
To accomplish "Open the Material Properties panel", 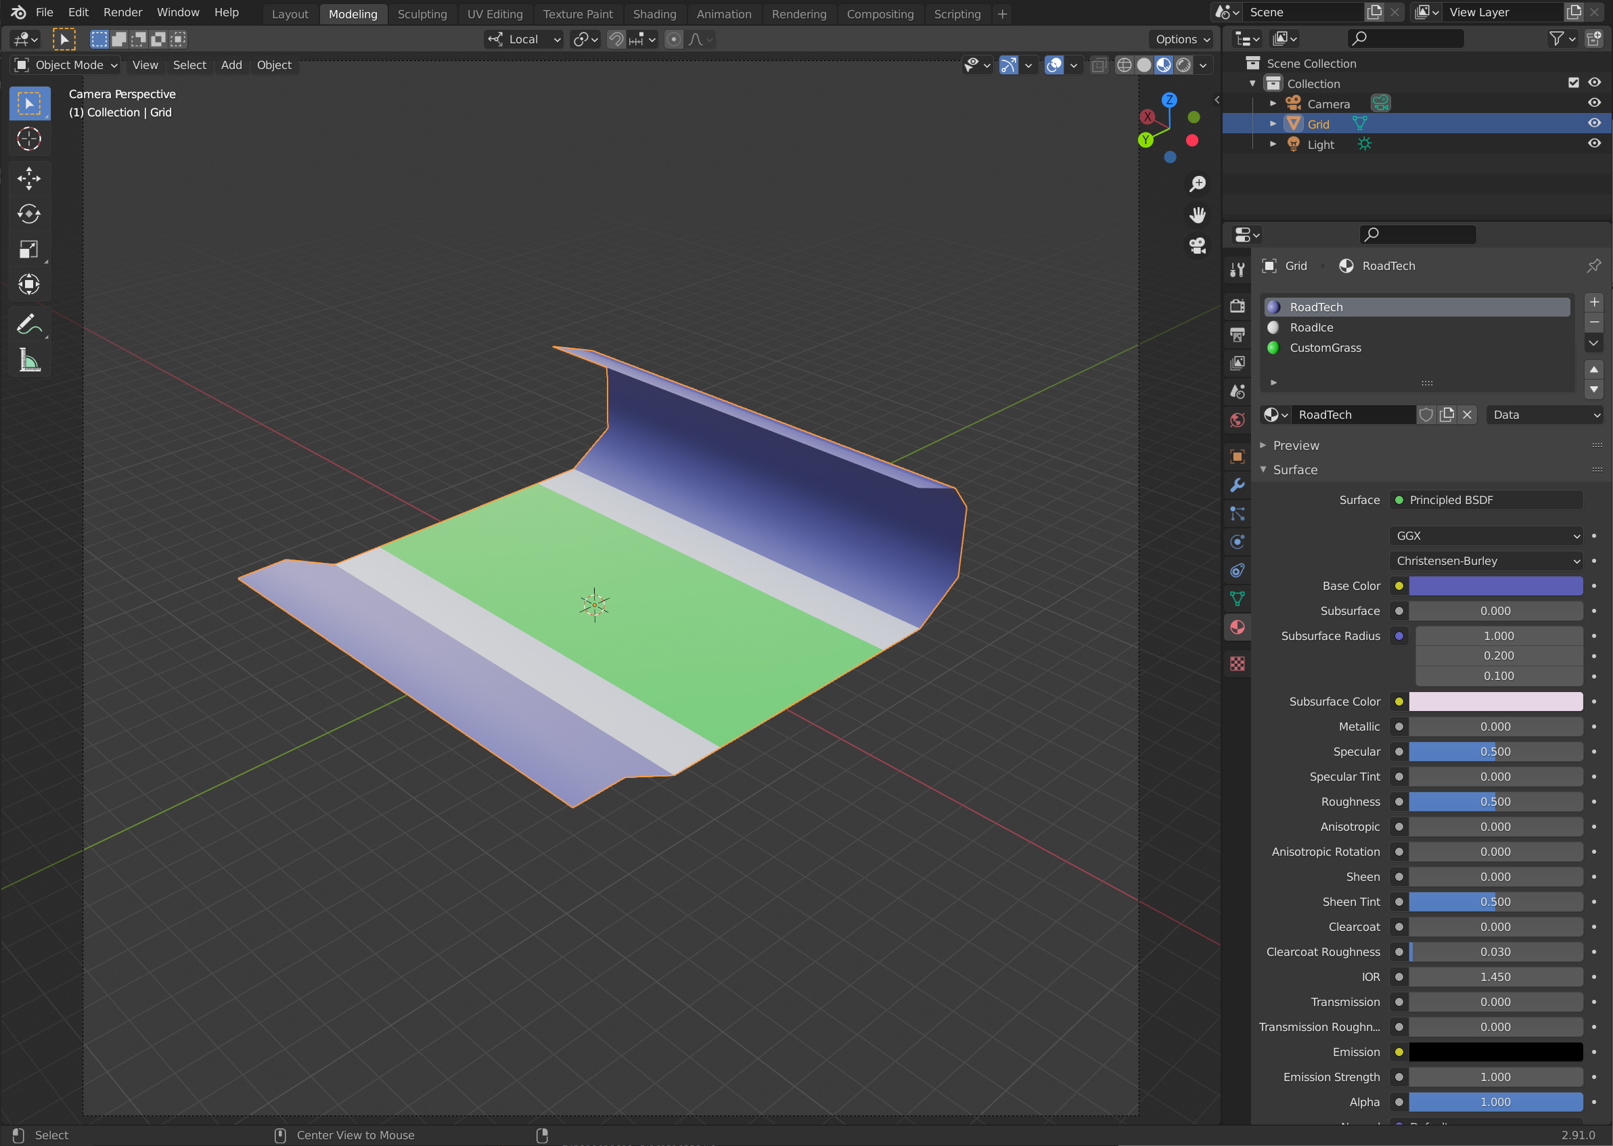I will point(1237,626).
